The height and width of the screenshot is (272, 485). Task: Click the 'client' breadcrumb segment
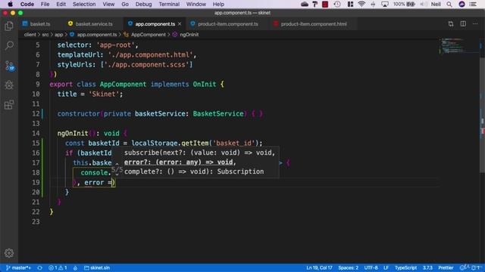point(30,35)
